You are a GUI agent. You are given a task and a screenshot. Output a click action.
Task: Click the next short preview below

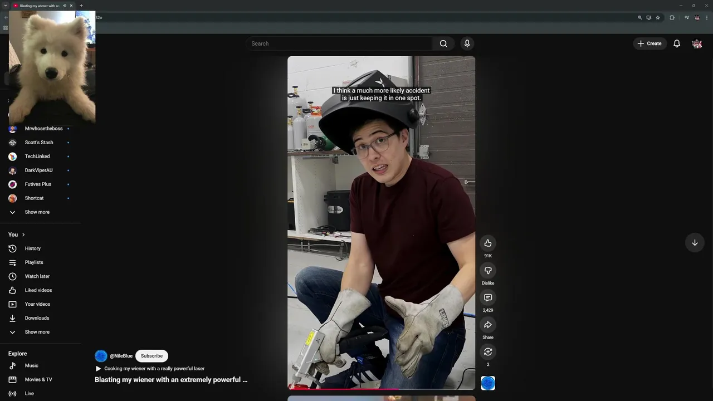coord(381,398)
